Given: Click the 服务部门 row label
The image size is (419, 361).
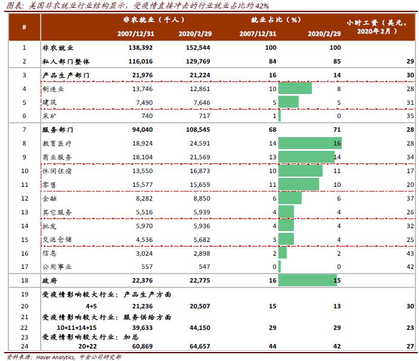Looking at the screenshot, I should (55, 130).
